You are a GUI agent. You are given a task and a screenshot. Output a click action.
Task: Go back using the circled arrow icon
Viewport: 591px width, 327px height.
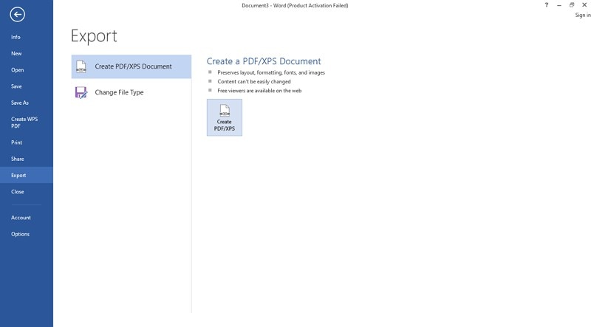click(17, 15)
